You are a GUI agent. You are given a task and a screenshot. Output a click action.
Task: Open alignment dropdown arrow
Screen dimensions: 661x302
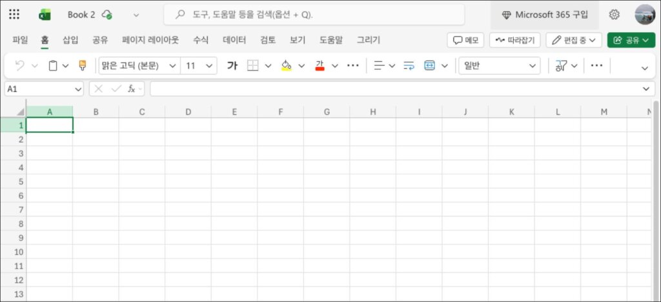click(x=392, y=66)
